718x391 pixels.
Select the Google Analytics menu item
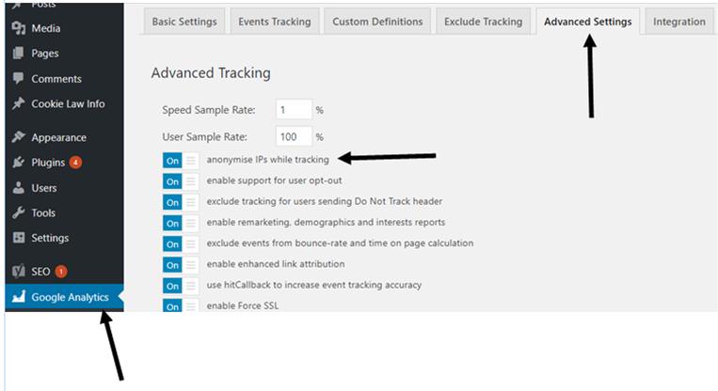(x=64, y=297)
